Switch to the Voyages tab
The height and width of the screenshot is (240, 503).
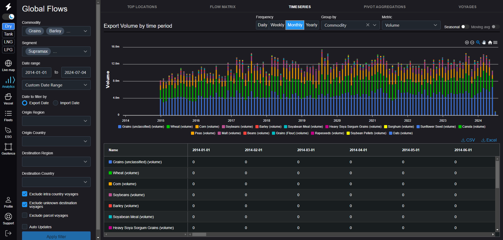click(x=467, y=7)
